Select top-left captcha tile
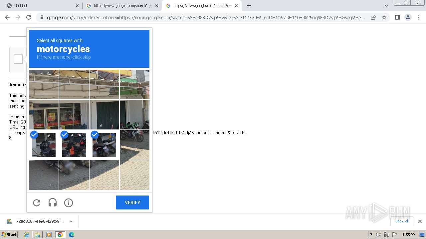The width and height of the screenshot is (426, 239). (x=44, y=84)
